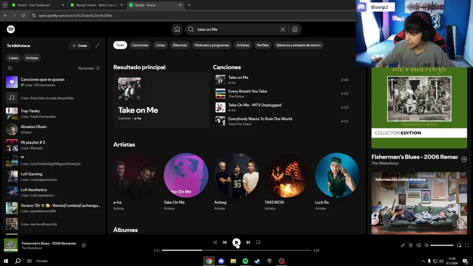Open the Lofi Aesthetics playlist
Image resolution: width=473 pixels, height=266 pixels.
54,192
